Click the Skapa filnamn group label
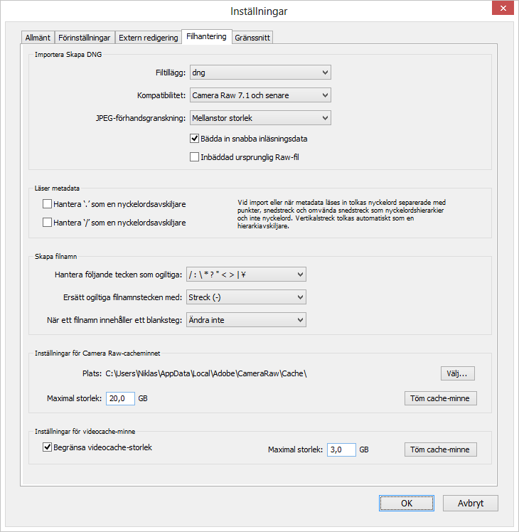 click(x=55, y=257)
